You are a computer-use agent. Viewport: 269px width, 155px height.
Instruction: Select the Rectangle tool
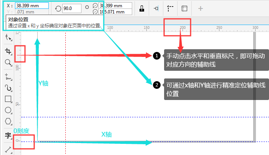(8, 99)
